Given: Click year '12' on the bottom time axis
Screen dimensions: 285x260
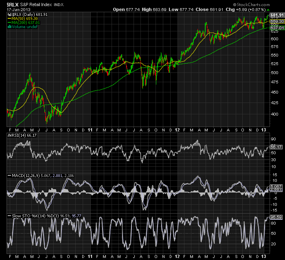Looking at the screenshot, I should tap(177, 257).
